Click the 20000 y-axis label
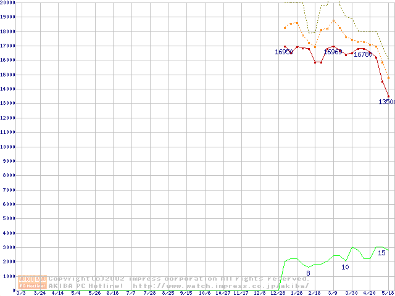The image size is (395, 296). pyautogui.click(x=8, y=3)
